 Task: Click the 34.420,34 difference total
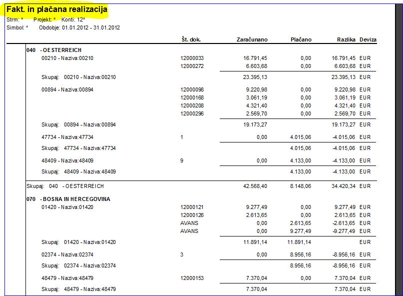344,186
